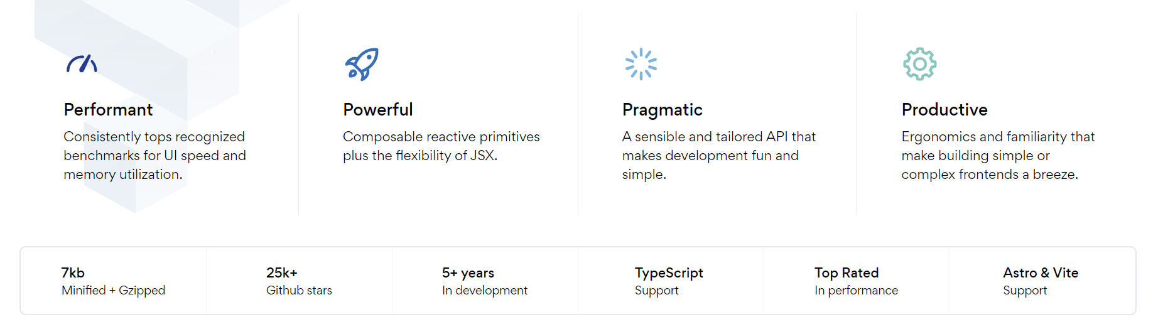
Task: Click the Pragmatic heading
Action: pos(662,110)
